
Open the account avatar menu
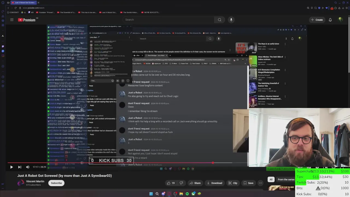pyautogui.click(x=340, y=20)
